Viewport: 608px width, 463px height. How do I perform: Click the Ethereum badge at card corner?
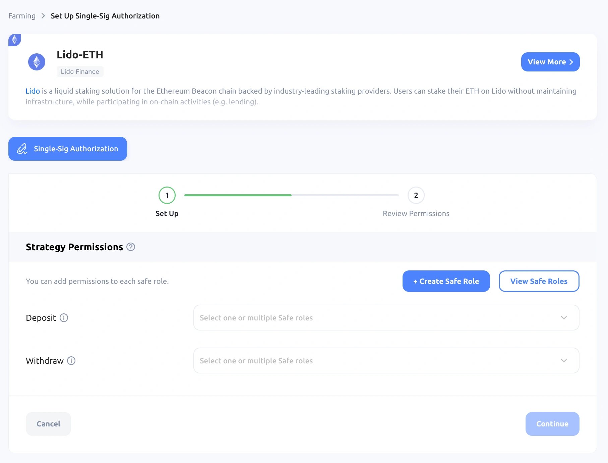point(14,40)
